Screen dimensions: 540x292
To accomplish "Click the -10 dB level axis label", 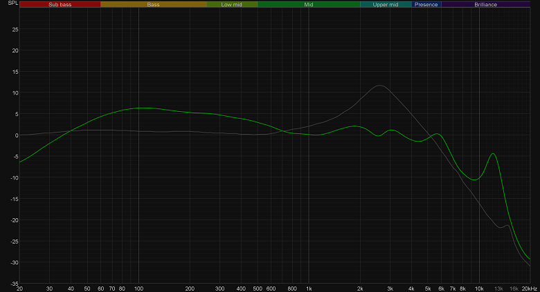I will [14, 177].
